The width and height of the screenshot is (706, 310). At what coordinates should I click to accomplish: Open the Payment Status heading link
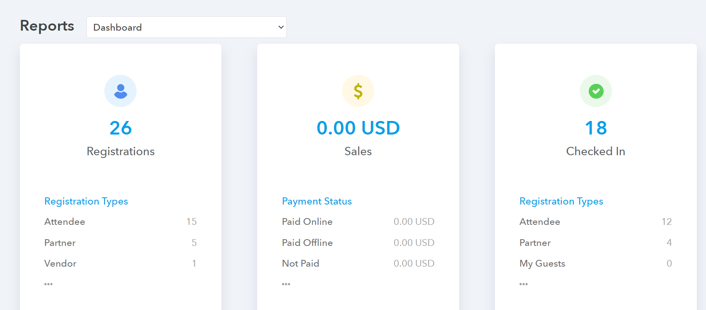pos(317,201)
